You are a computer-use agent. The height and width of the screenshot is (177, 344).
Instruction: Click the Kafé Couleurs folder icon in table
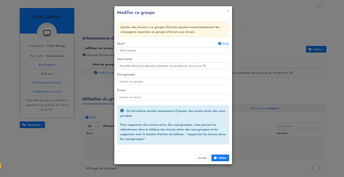[x=96, y=73]
